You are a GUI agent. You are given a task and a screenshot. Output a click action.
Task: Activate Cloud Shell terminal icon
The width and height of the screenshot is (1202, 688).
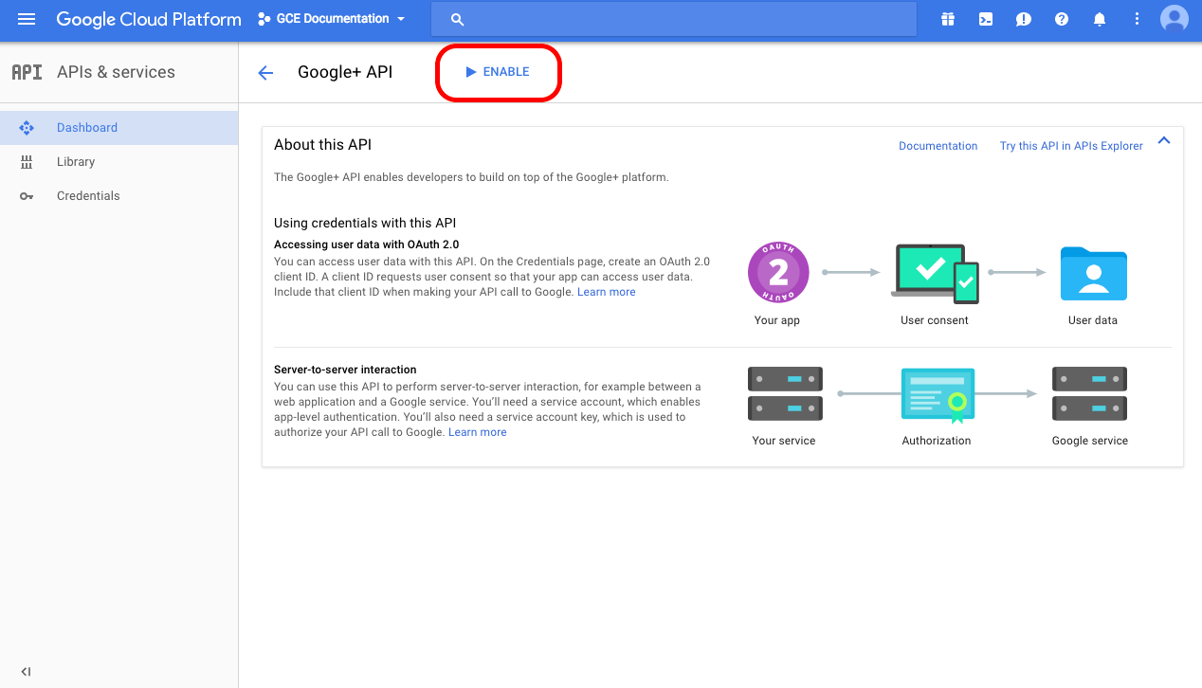click(x=986, y=19)
